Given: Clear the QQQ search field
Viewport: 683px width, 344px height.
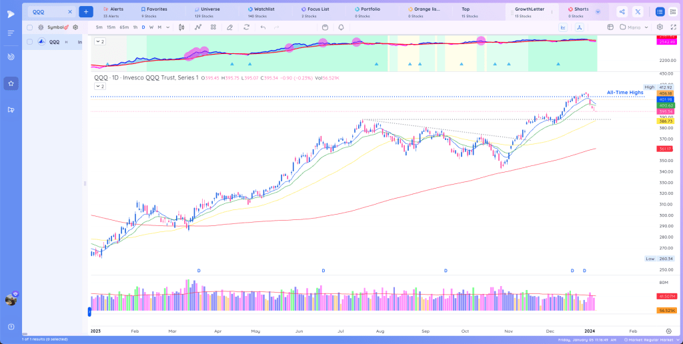Looking at the screenshot, I should coord(69,12).
